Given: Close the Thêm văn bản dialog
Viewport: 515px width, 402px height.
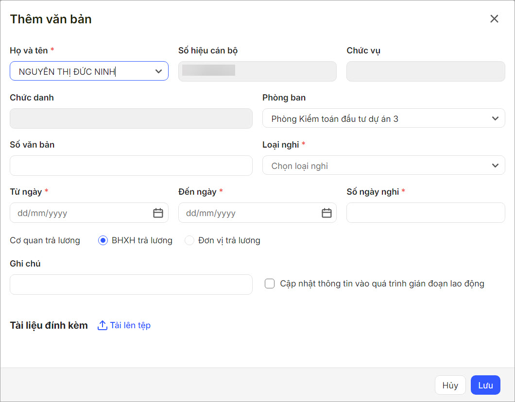Looking at the screenshot, I should (x=494, y=19).
